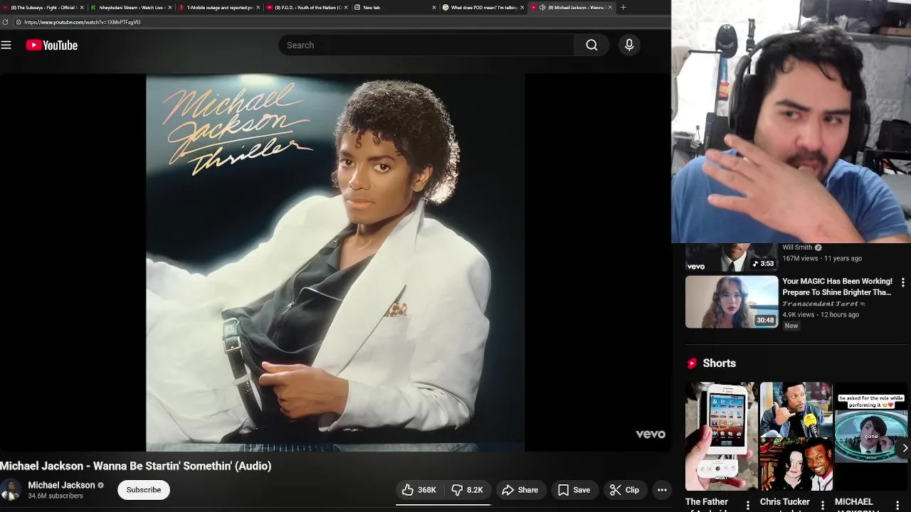Click the 34.6M subscribers text
Image resolution: width=911 pixels, height=512 pixels.
[56, 496]
